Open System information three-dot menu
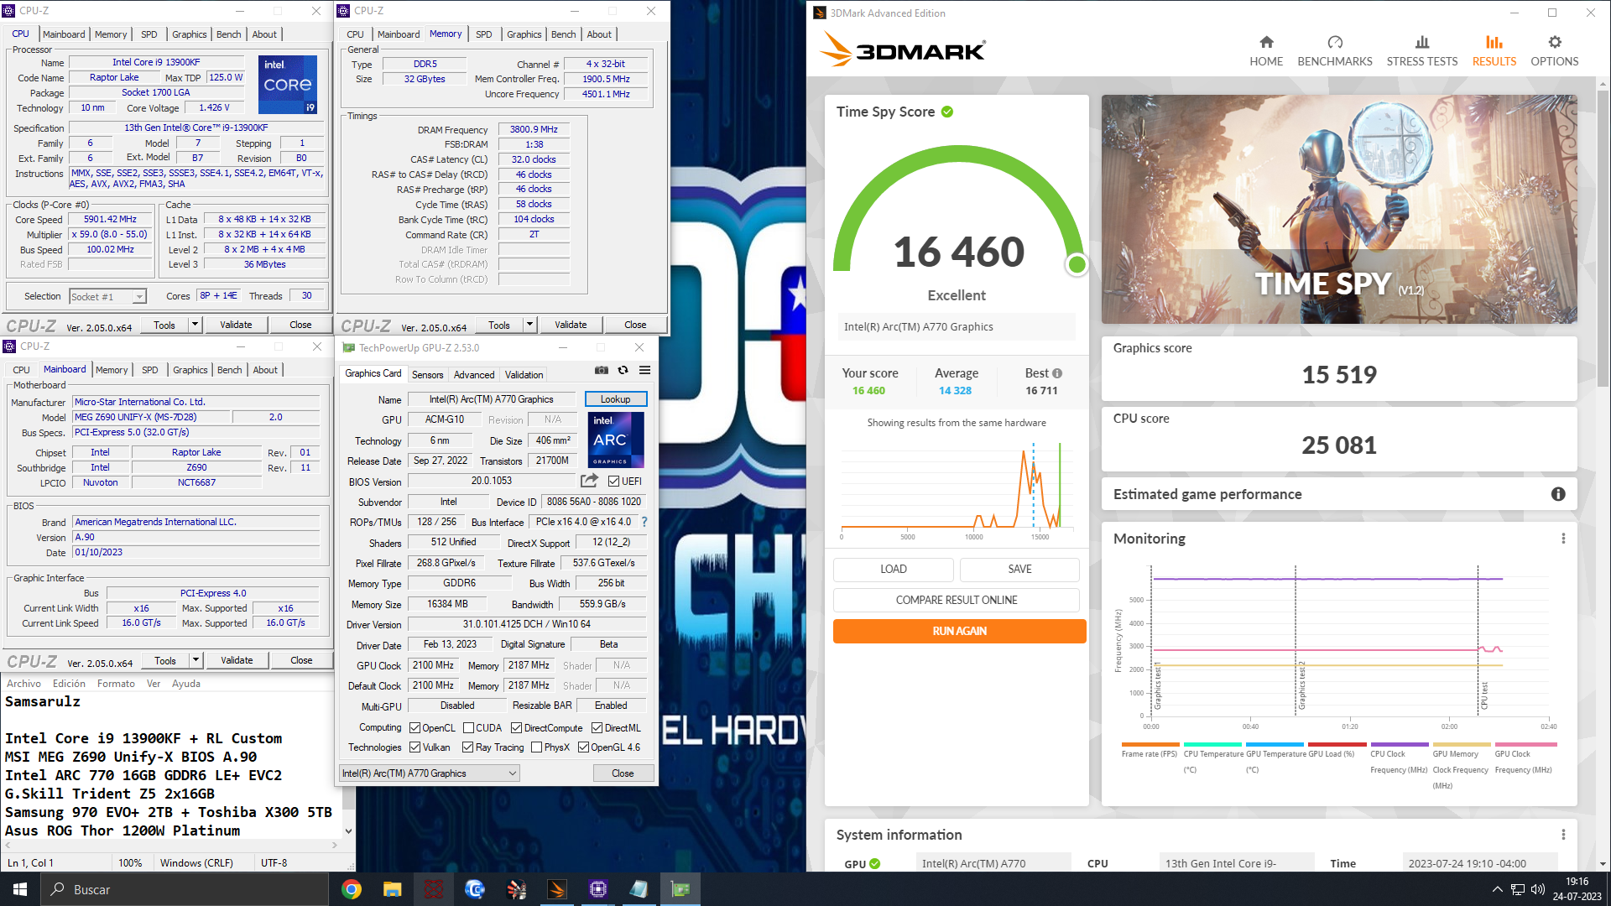Screen dimensions: 1611x906 [x=1563, y=835]
